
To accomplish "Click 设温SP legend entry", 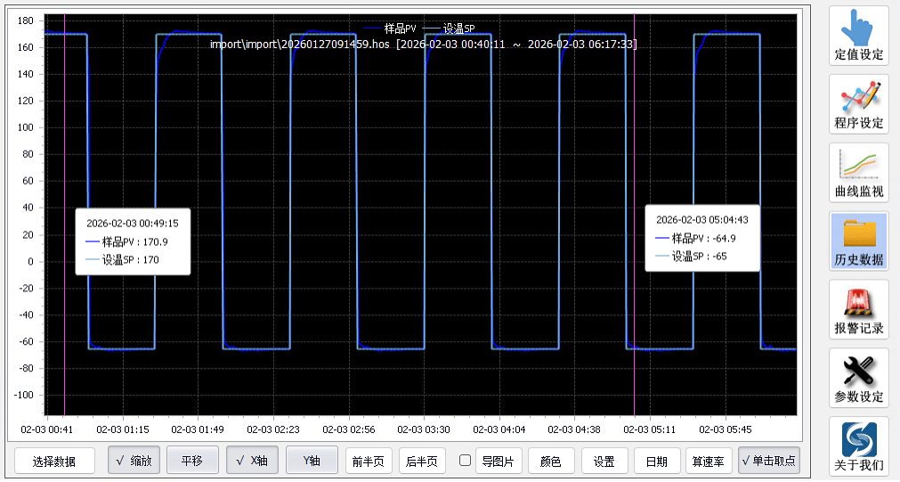I will pyautogui.click(x=449, y=29).
